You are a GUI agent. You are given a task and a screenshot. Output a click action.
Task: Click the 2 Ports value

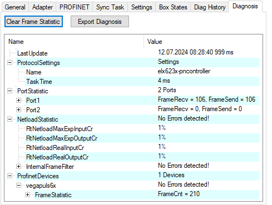click(167, 90)
